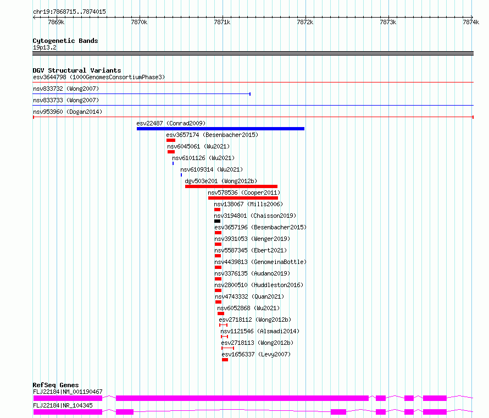The width and height of the screenshot is (489, 418).
Task: Open nsv833733 (Wong2007) variant entry
Action: (66, 100)
